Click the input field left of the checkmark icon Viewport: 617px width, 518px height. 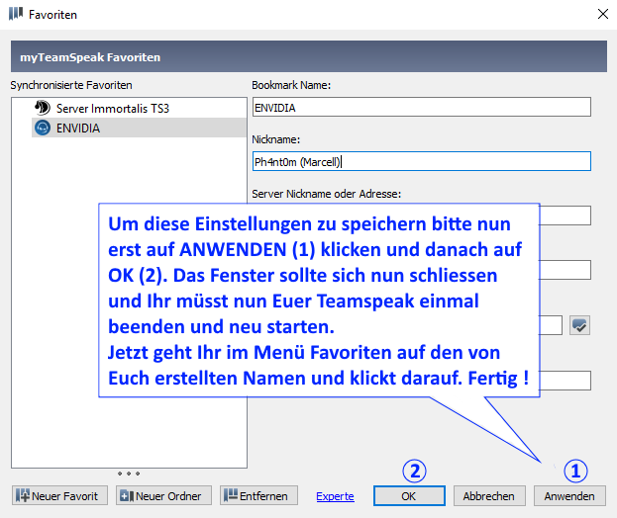tap(551, 324)
